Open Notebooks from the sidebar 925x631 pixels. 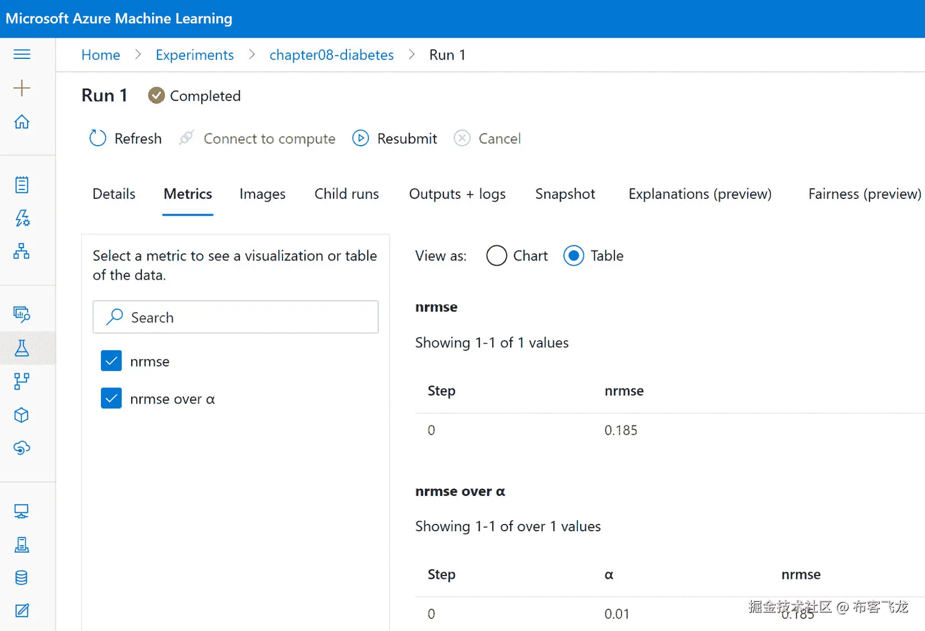click(22, 184)
